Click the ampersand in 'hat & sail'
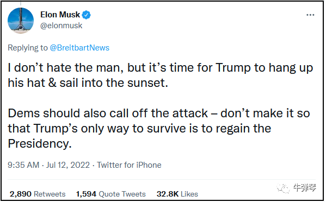Image resolution: width=326 pixels, height=202 pixels. click(x=52, y=83)
